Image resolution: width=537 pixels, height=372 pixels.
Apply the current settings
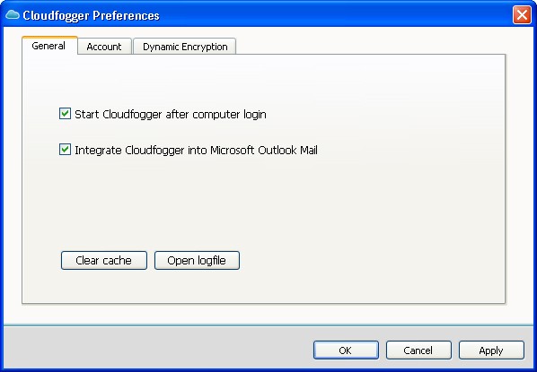[x=491, y=350]
